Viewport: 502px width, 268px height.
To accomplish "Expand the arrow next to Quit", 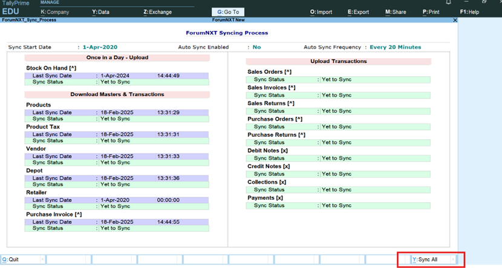I will point(42,260).
